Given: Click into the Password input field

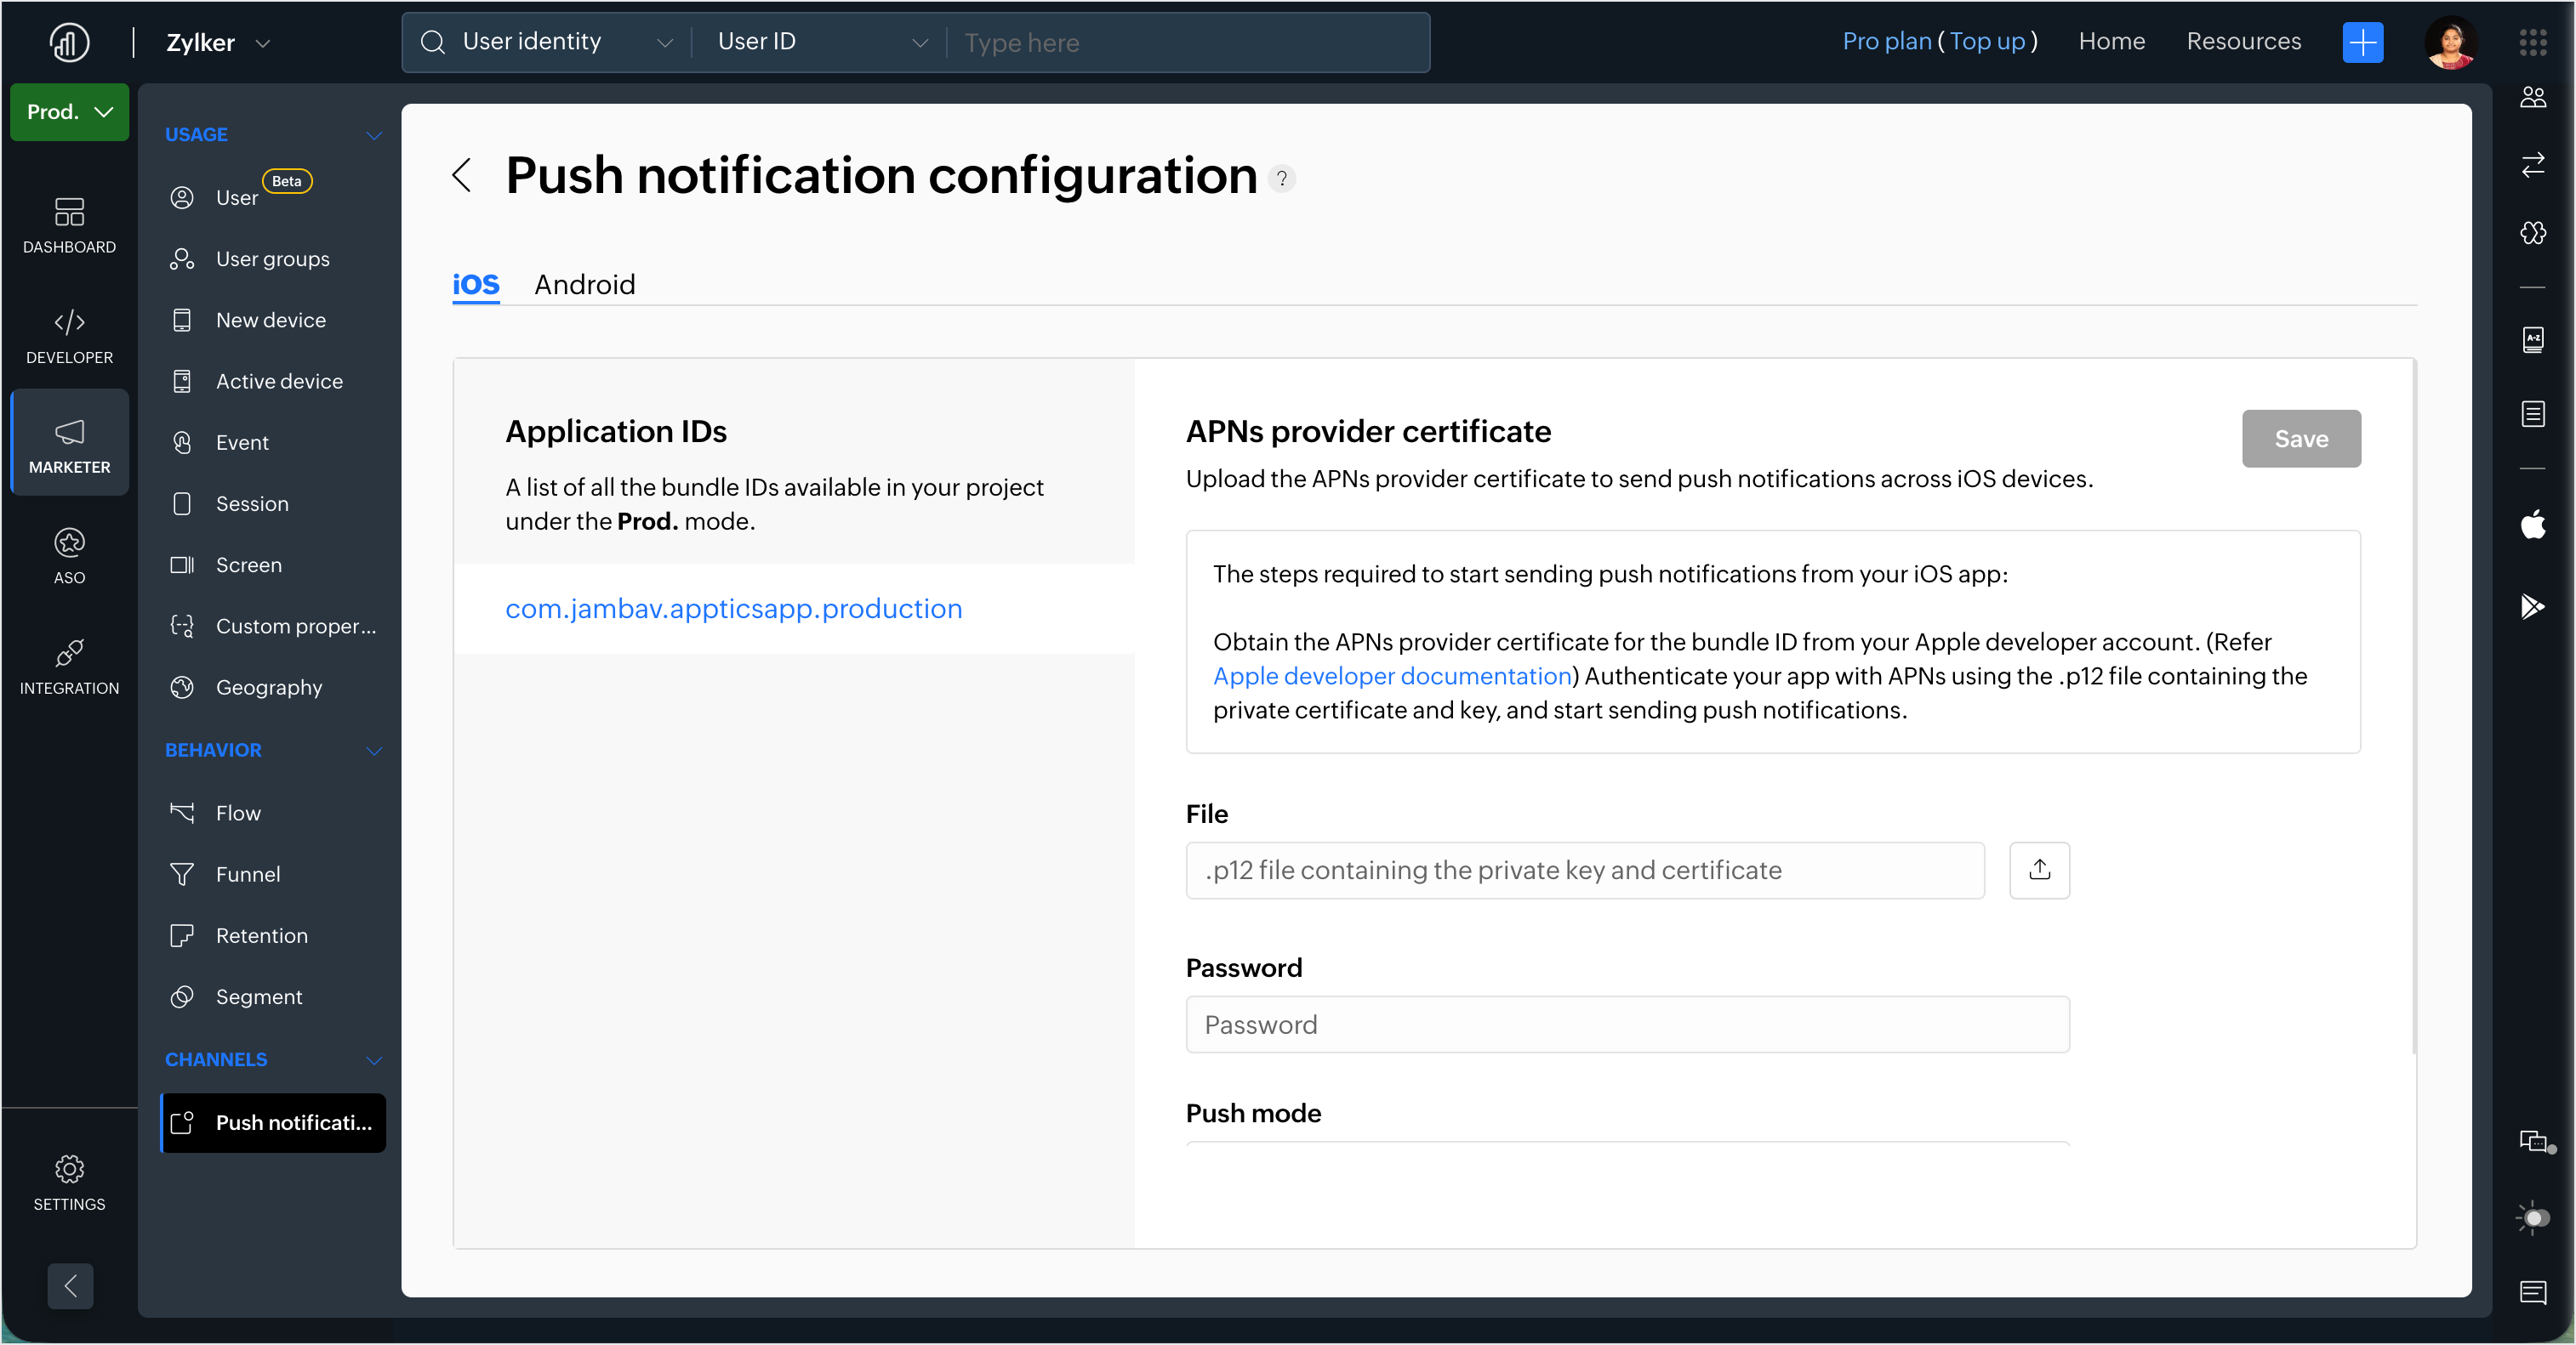Looking at the screenshot, I should pyautogui.click(x=1626, y=1024).
